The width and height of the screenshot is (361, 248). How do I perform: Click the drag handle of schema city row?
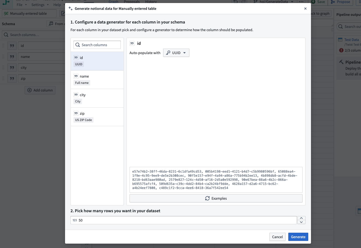point(3,67)
